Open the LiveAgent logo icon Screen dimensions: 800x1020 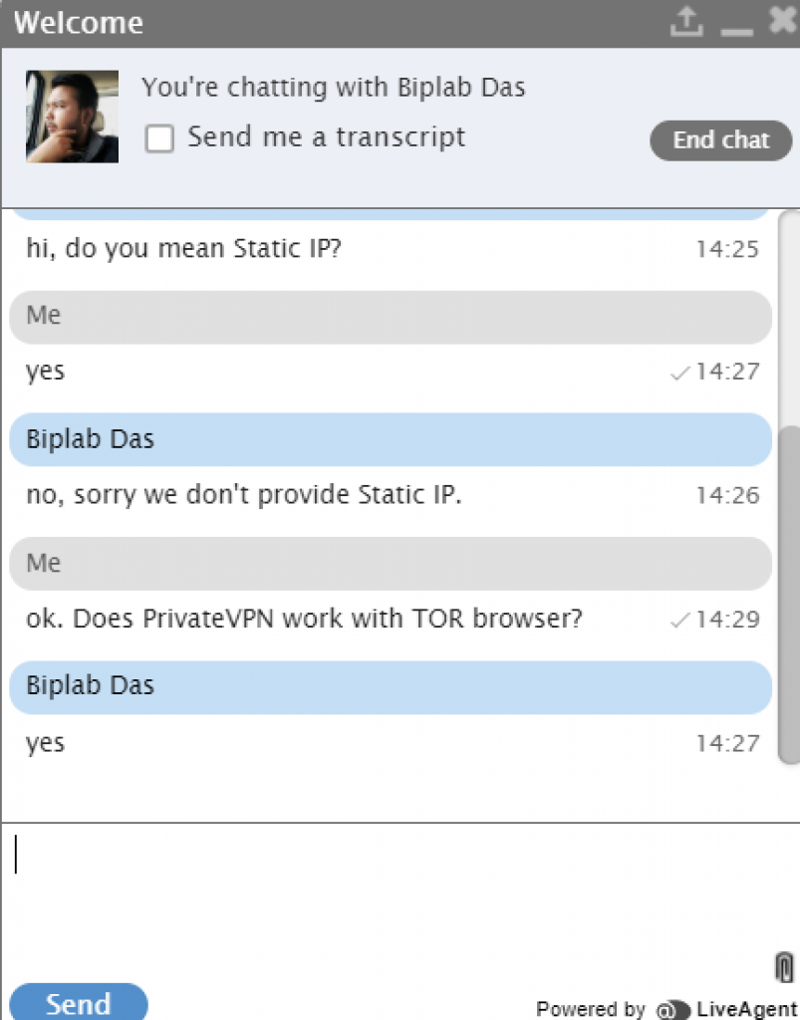[x=673, y=1010]
